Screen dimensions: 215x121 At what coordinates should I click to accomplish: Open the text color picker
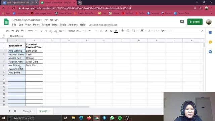click(116, 31)
